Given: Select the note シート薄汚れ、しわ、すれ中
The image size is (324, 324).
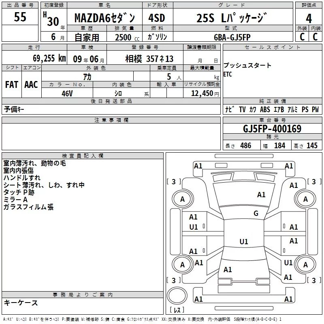Looking at the screenshot, I should click(44, 185).
